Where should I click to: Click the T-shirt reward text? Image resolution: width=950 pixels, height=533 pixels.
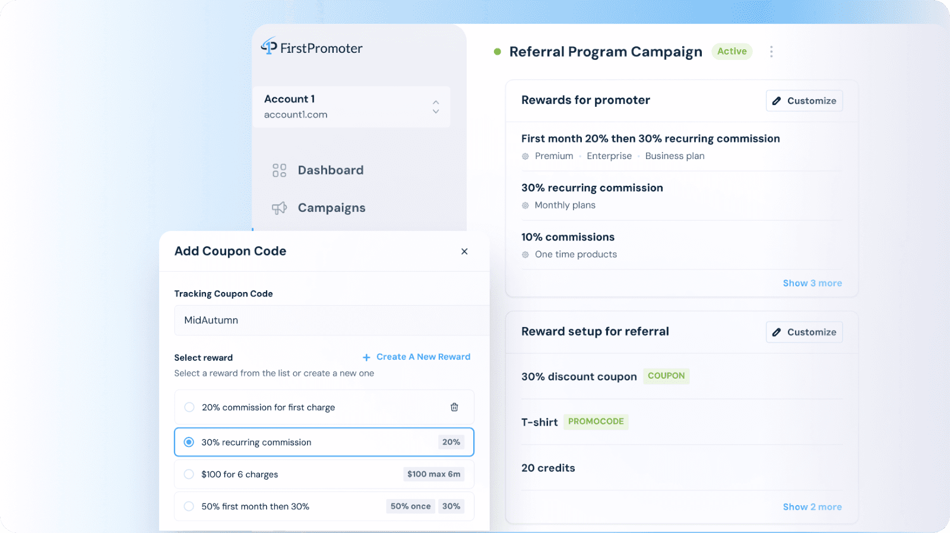[x=539, y=422]
